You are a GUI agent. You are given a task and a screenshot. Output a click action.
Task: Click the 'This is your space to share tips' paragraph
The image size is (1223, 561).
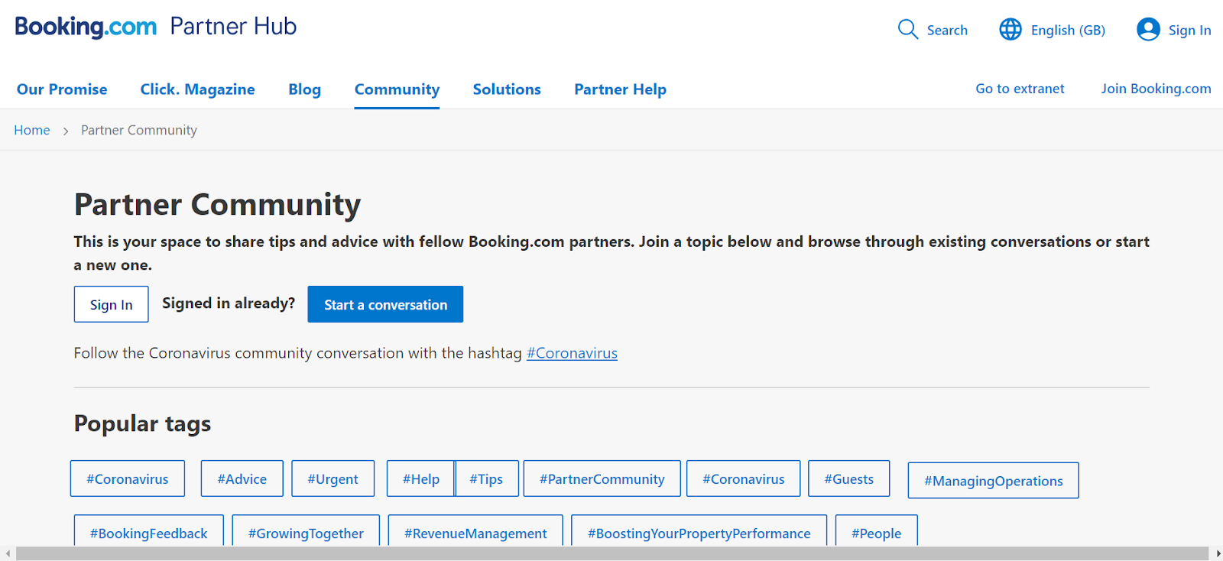[611, 253]
